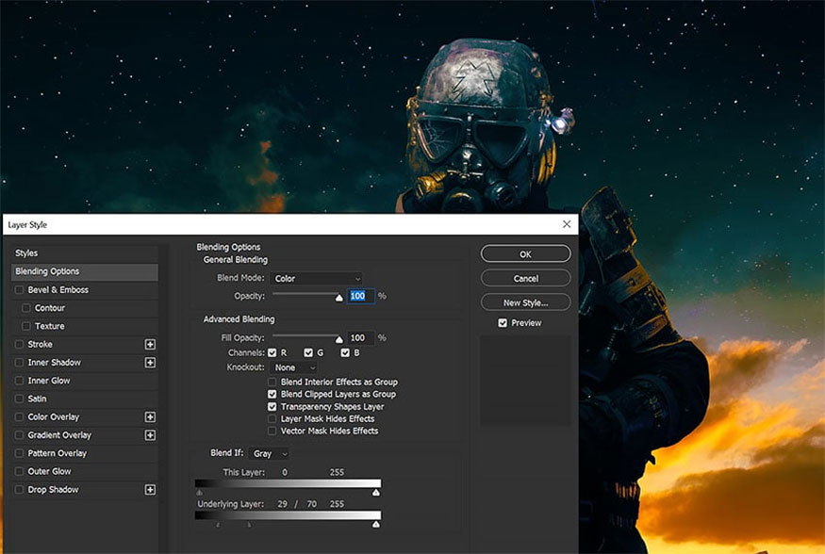Expand the Knockout dropdown showing None
The height and width of the screenshot is (554, 825).
click(293, 367)
